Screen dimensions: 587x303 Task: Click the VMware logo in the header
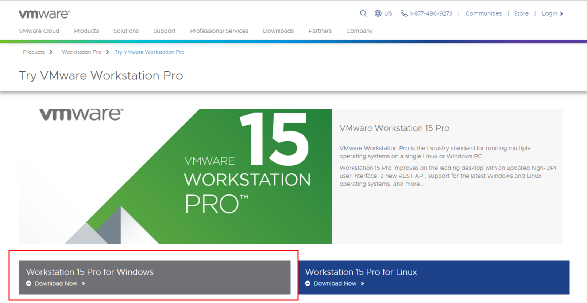[x=44, y=14]
